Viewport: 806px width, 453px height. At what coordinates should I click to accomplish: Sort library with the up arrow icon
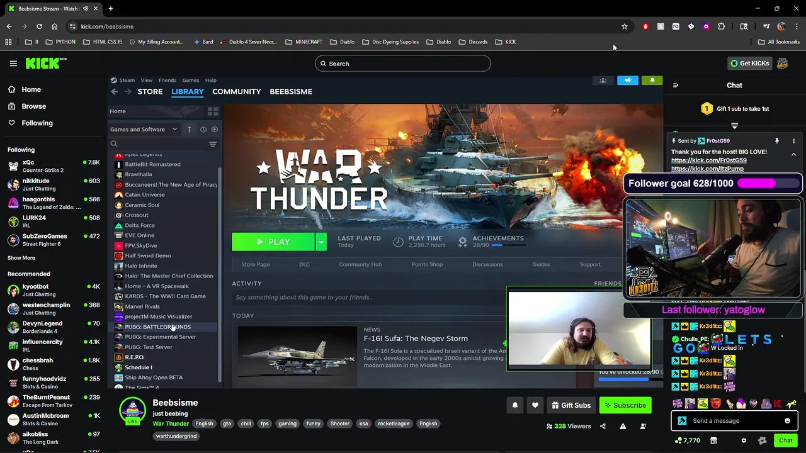[190, 130]
